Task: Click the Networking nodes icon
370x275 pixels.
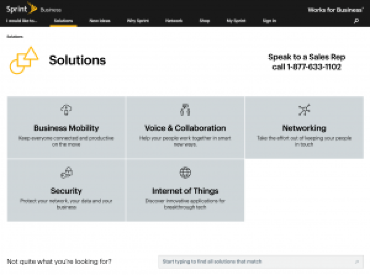Action: pos(304,109)
